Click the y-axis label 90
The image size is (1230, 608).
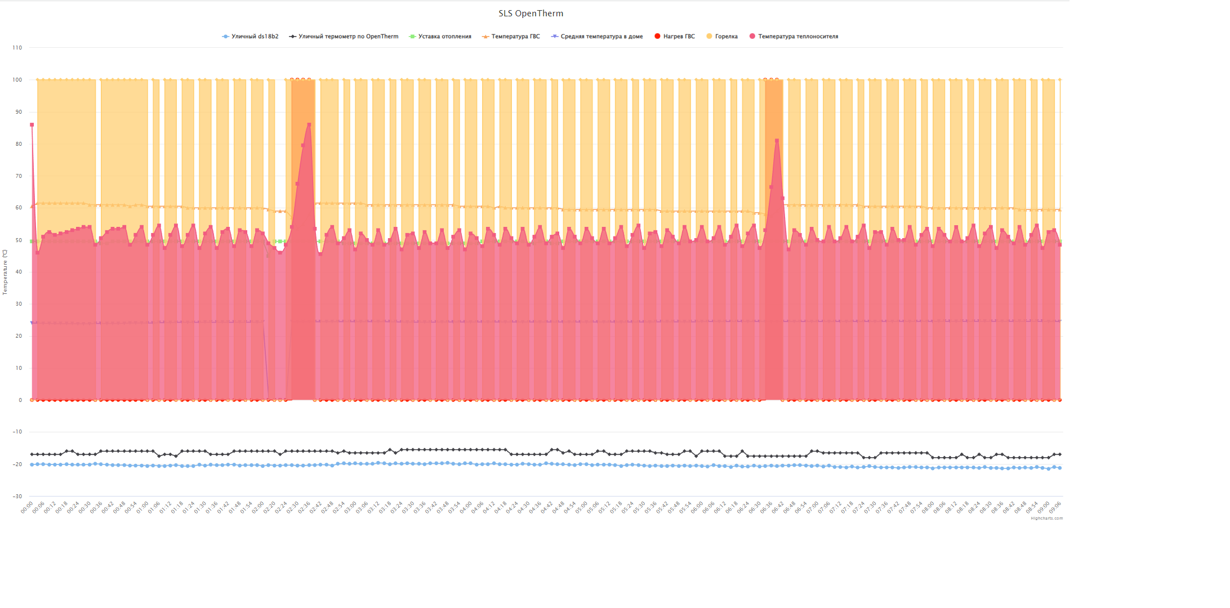tap(19, 112)
